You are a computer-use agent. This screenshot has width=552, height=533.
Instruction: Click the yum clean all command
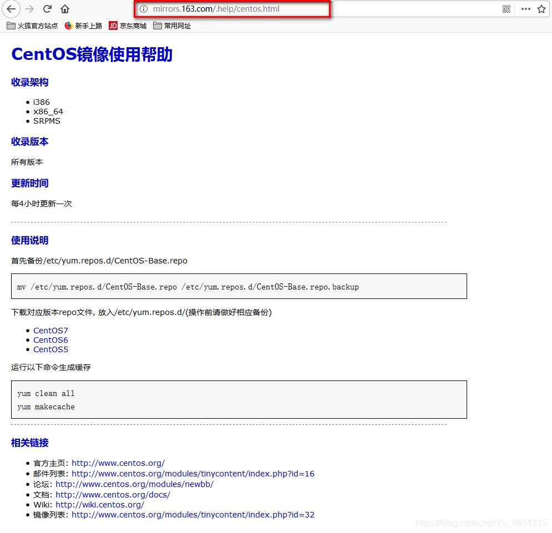(x=45, y=393)
